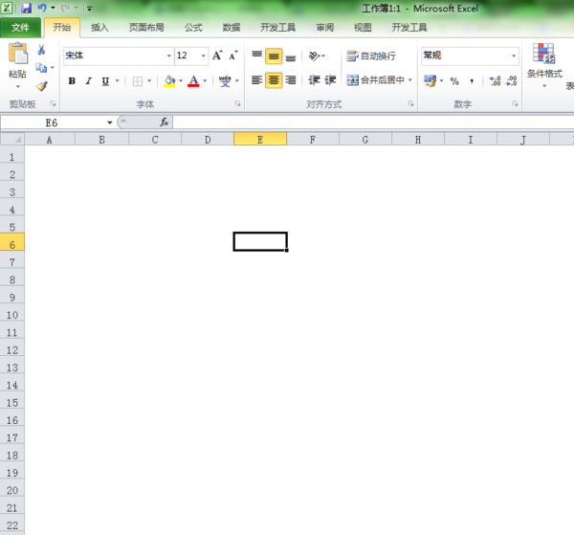Toggle top vertical alignment

coord(257,56)
